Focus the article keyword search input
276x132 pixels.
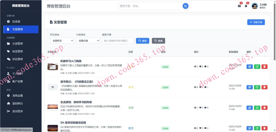pos(118,41)
